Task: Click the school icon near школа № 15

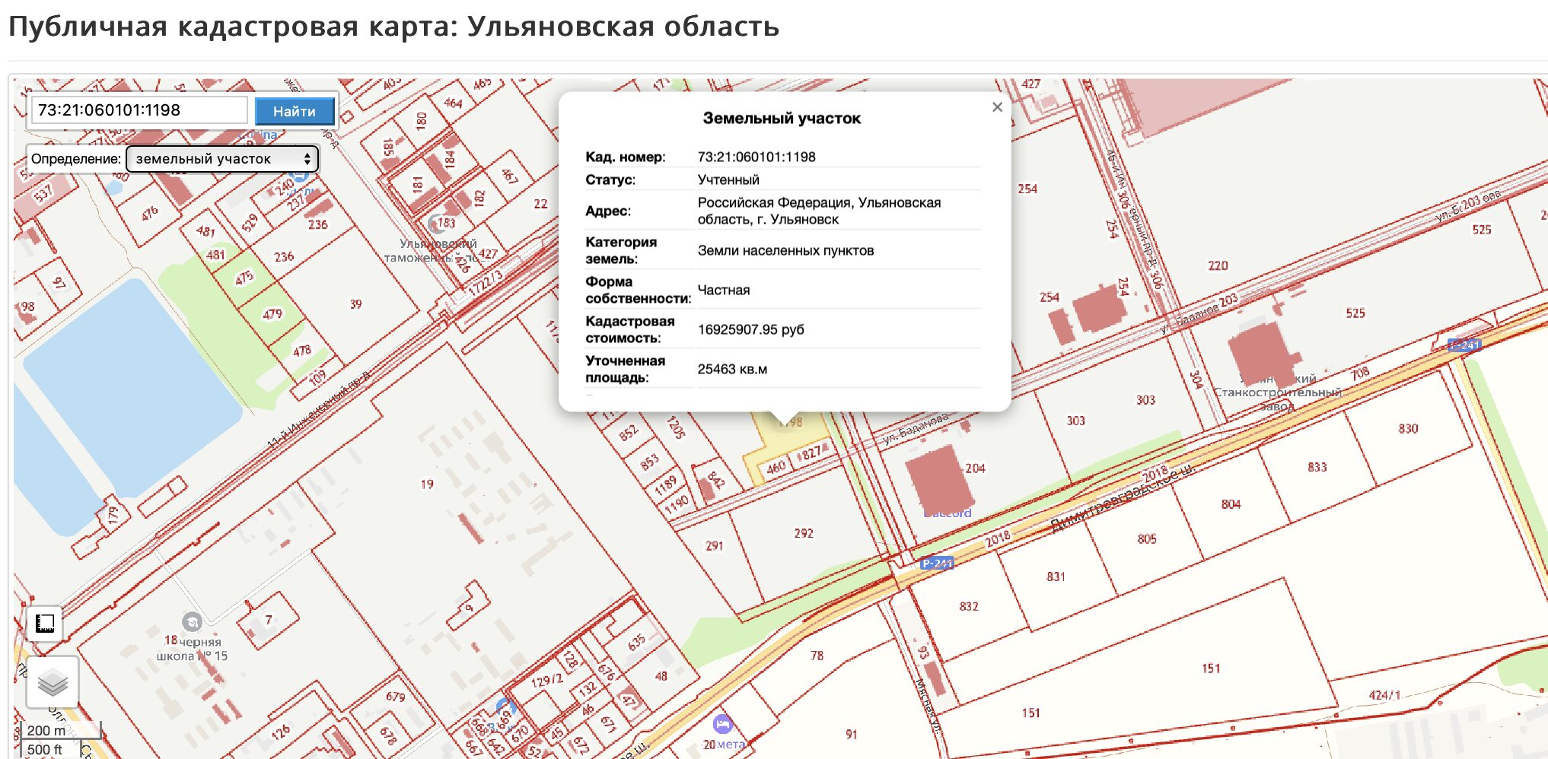Action: click(192, 622)
